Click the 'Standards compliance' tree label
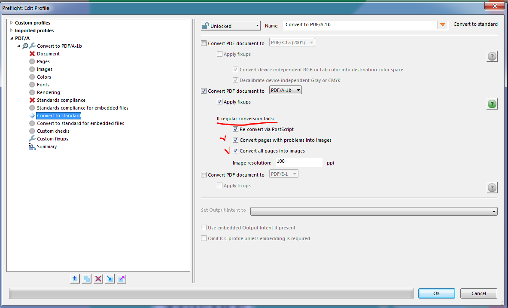508x308 pixels. point(61,100)
